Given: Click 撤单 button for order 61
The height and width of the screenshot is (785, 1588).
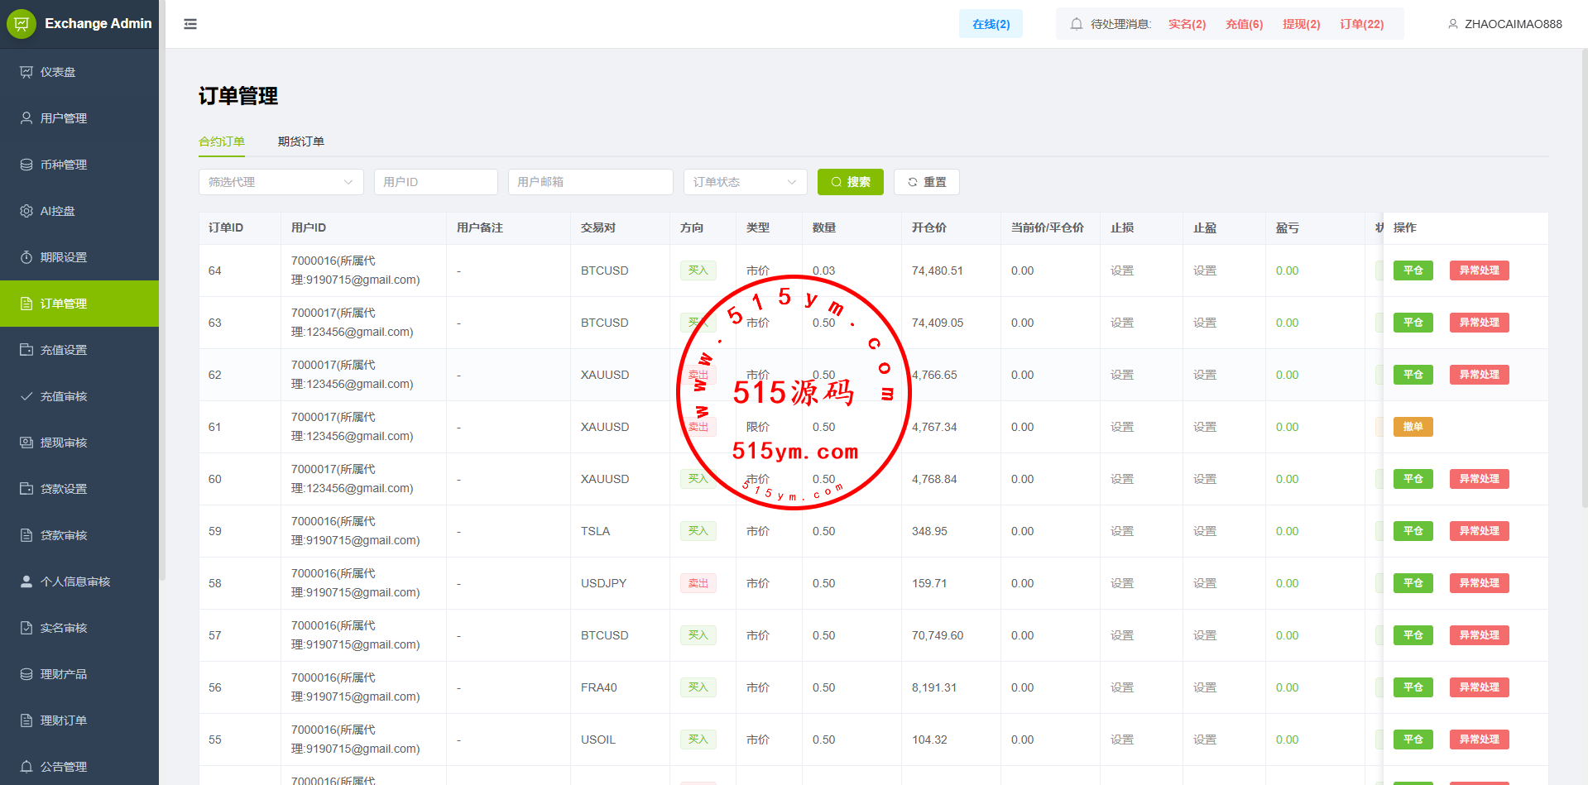Looking at the screenshot, I should click(1413, 427).
